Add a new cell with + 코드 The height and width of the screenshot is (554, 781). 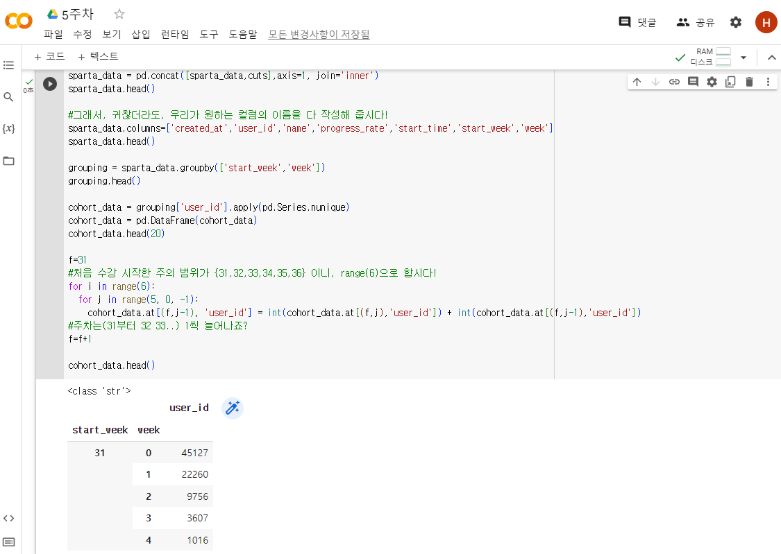coord(49,57)
